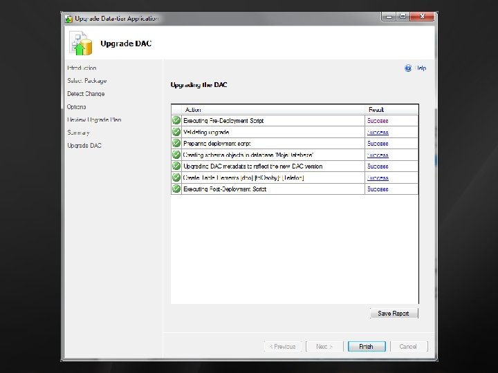Select the Review Upgrade Plan step

pyautogui.click(x=94, y=120)
